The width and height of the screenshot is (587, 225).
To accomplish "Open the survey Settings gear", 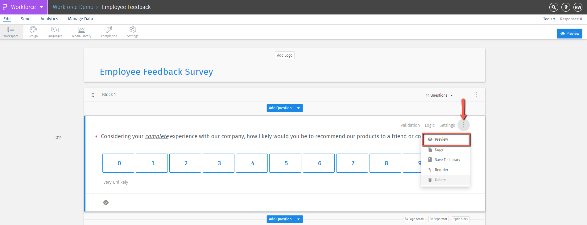I will (x=133, y=32).
